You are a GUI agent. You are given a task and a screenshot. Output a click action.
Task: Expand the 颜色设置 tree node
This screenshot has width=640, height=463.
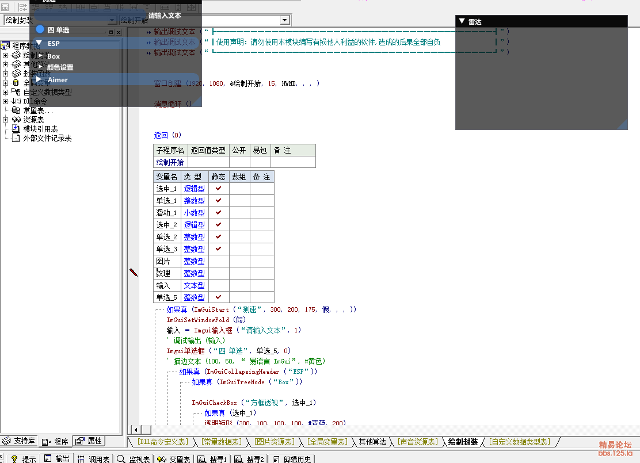41,67
